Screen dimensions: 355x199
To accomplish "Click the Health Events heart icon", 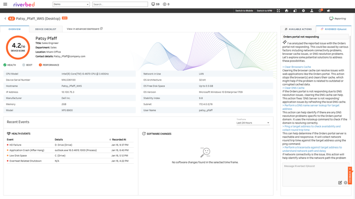I will click(x=8, y=134).
